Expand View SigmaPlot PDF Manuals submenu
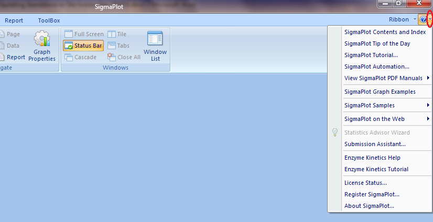 point(383,78)
